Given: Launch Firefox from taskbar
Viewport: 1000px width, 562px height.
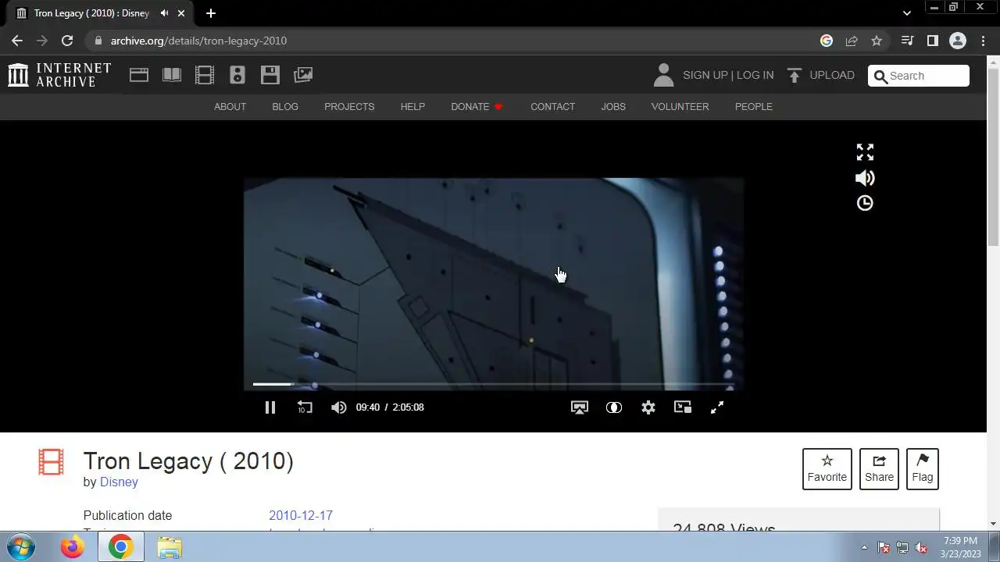Looking at the screenshot, I should click(73, 547).
